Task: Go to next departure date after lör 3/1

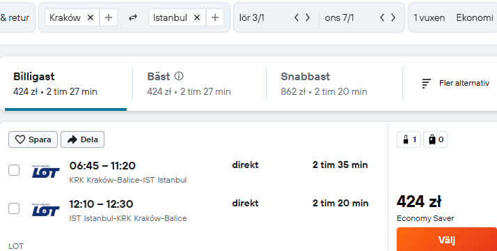Action: [308, 17]
